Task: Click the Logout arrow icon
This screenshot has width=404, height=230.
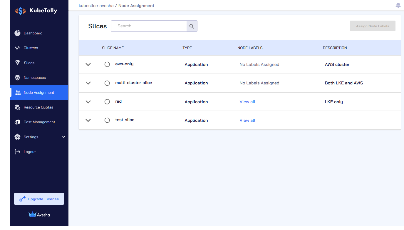Action: (x=17, y=152)
